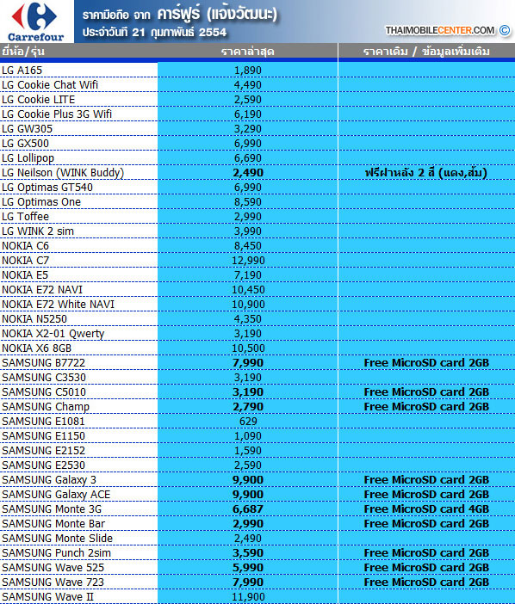The image size is (515, 604).
Task: Select the SAMSUNG Wave II model
Action: [x=47, y=596]
